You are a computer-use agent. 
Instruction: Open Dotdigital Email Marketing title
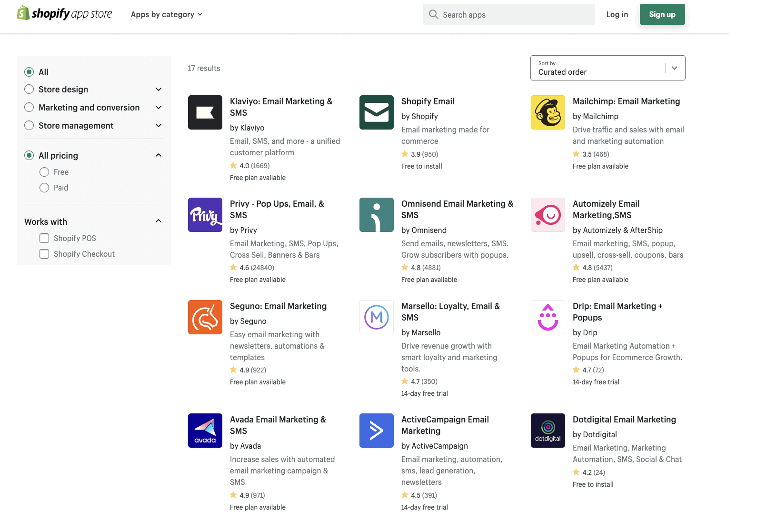pos(624,420)
